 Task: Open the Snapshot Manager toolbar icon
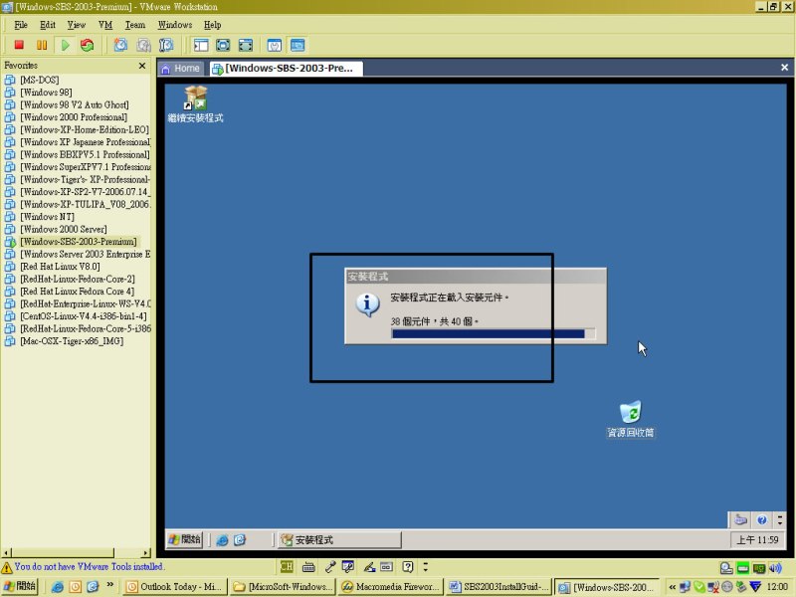tap(166, 45)
